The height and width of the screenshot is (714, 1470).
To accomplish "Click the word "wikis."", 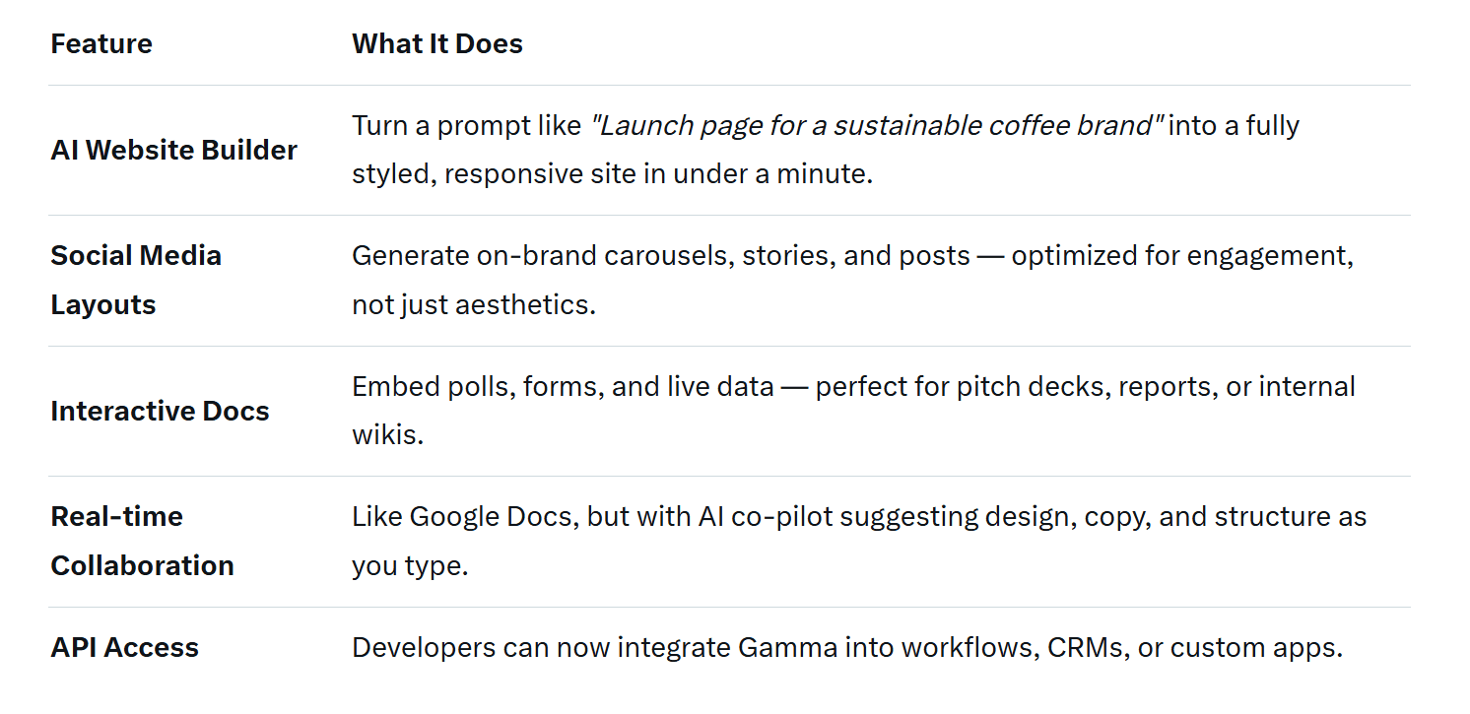I will pyautogui.click(x=387, y=435).
